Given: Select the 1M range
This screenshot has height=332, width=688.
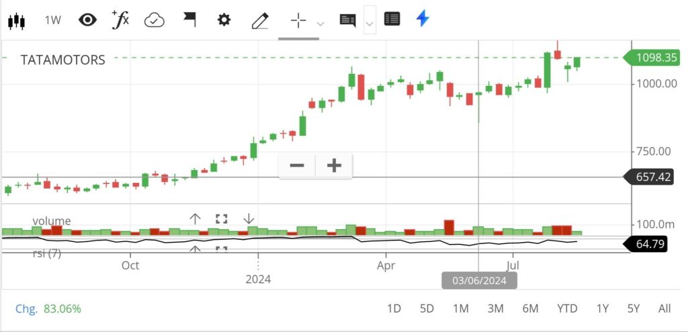Looking at the screenshot, I should [461, 308].
